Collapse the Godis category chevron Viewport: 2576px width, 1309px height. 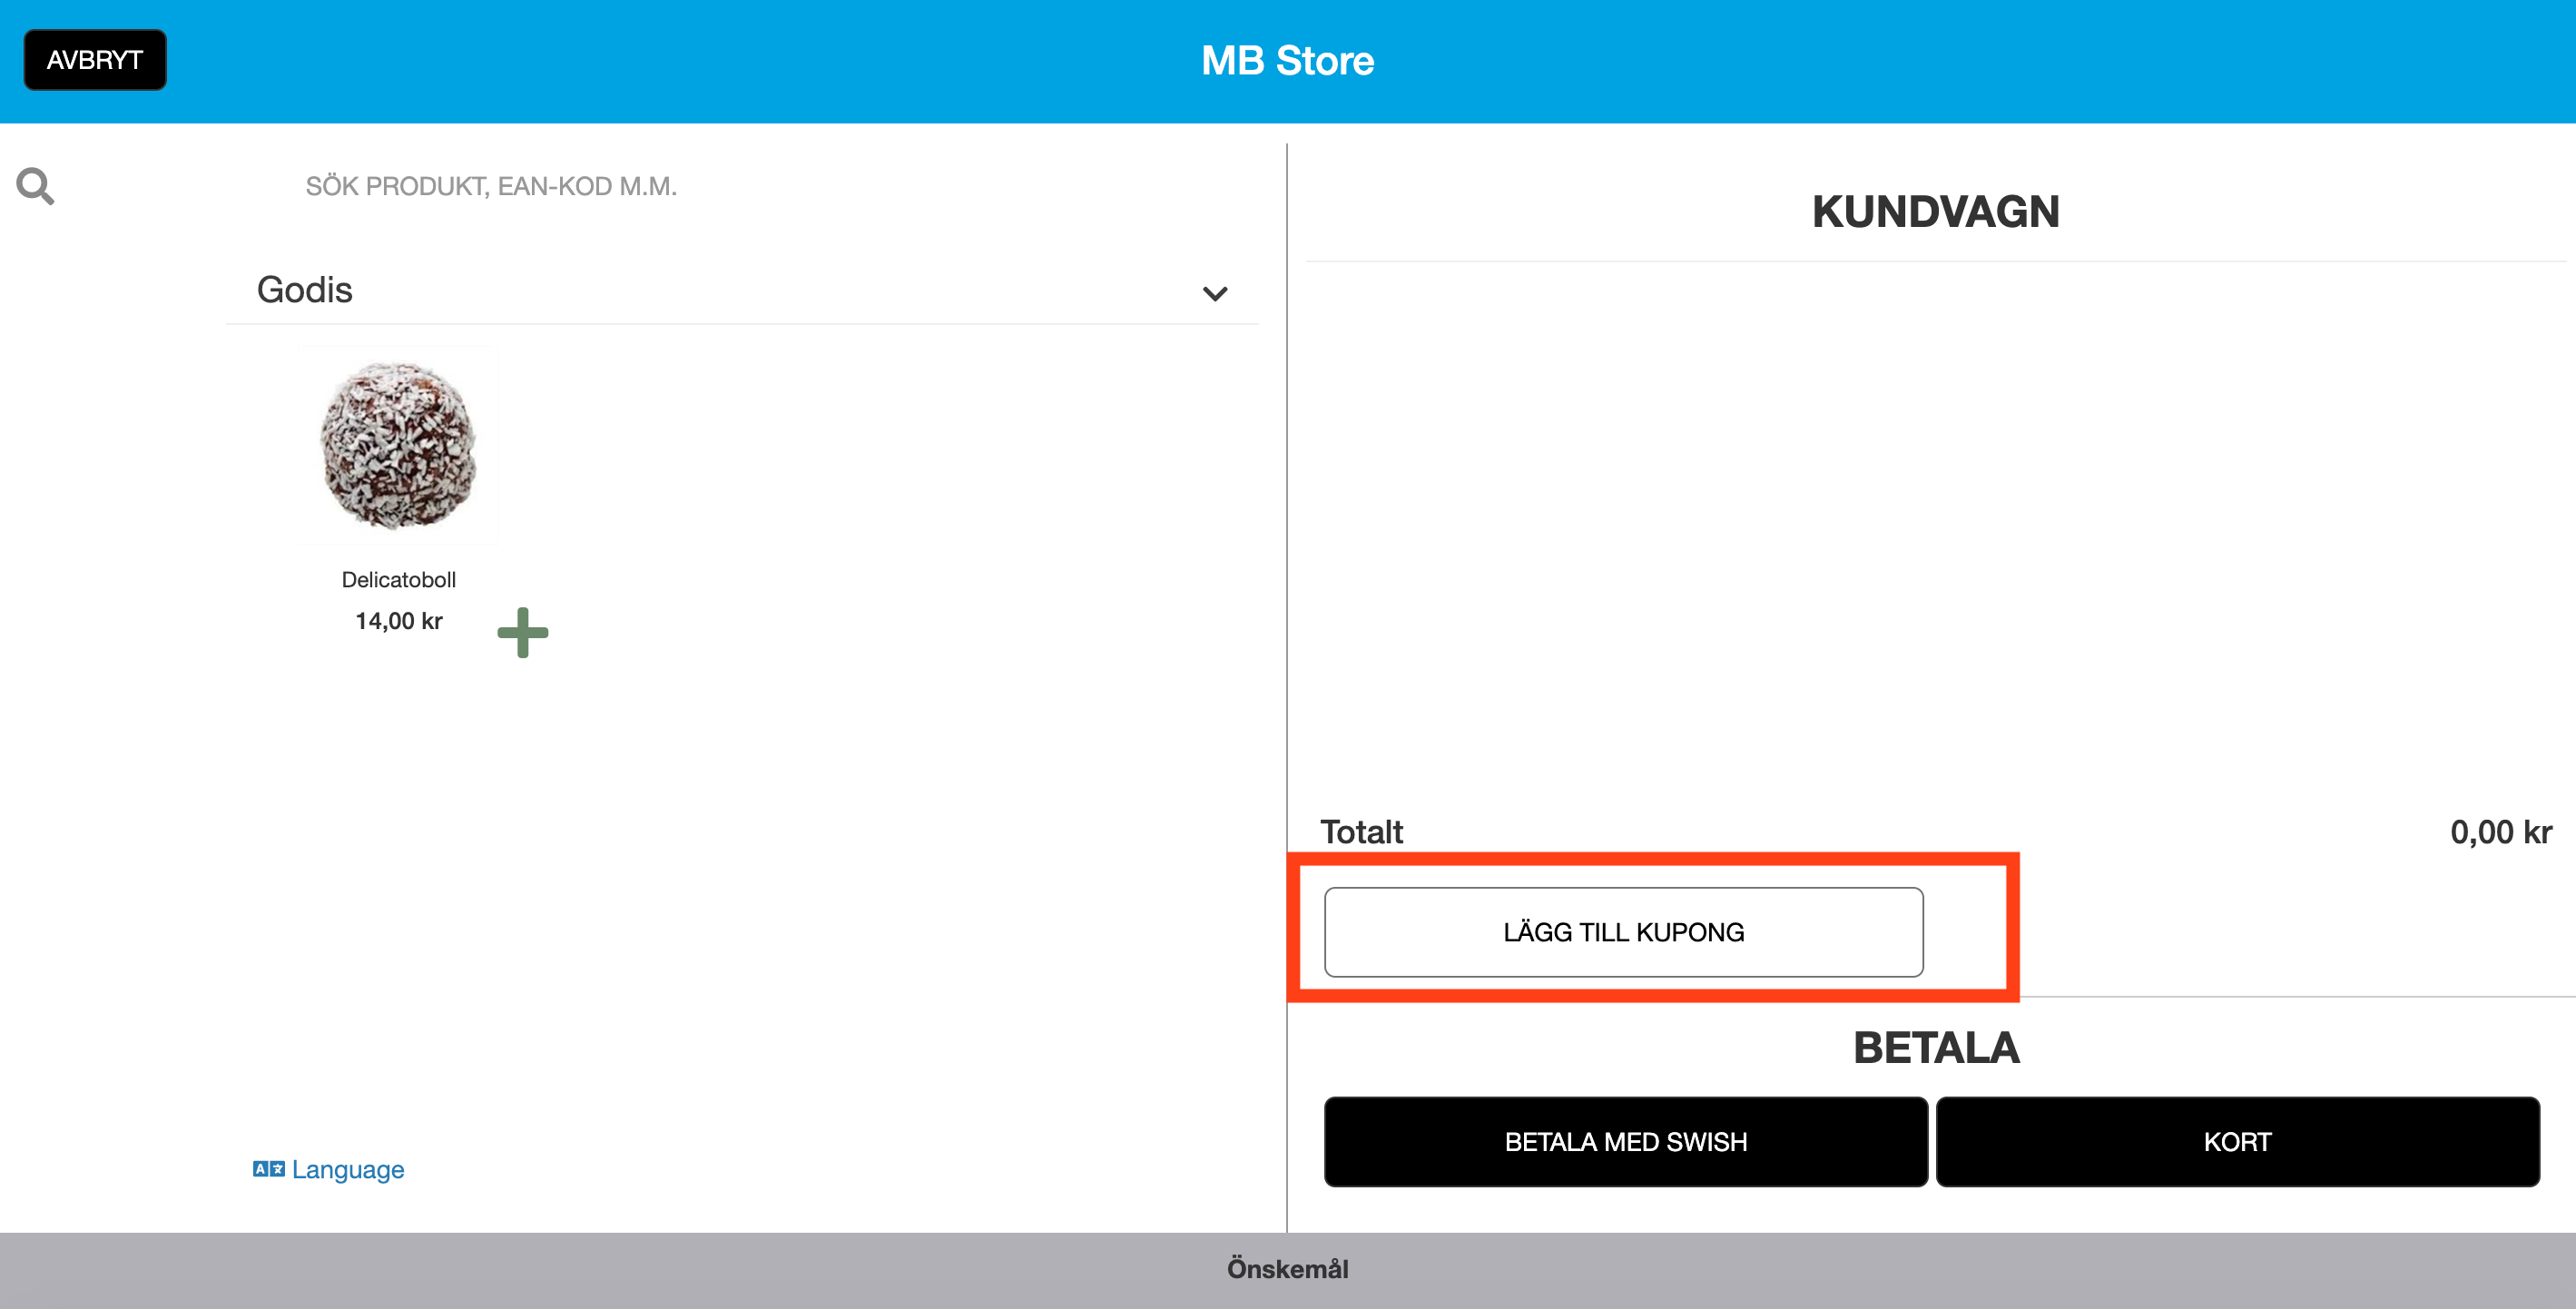(x=1214, y=293)
